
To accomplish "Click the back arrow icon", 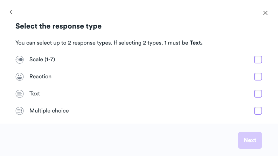I will [x=11, y=12].
